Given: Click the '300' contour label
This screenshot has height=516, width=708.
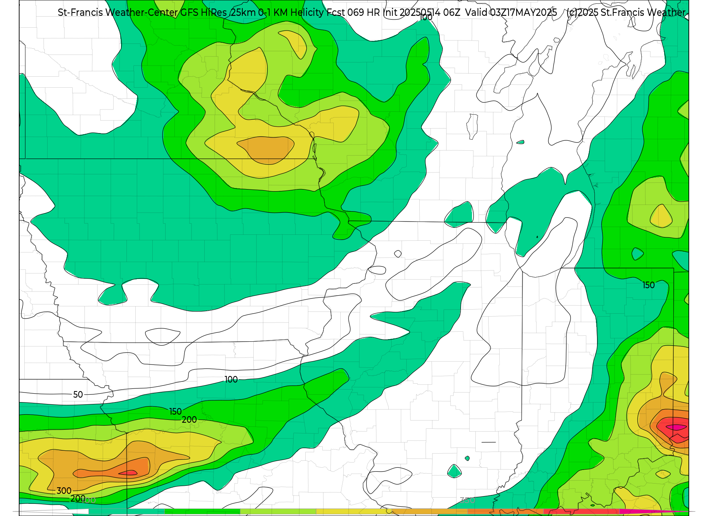Looking at the screenshot, I should (64, 491).
